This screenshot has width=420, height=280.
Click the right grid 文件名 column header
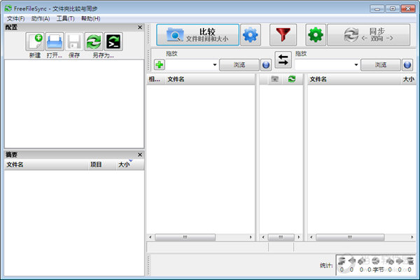353,79
